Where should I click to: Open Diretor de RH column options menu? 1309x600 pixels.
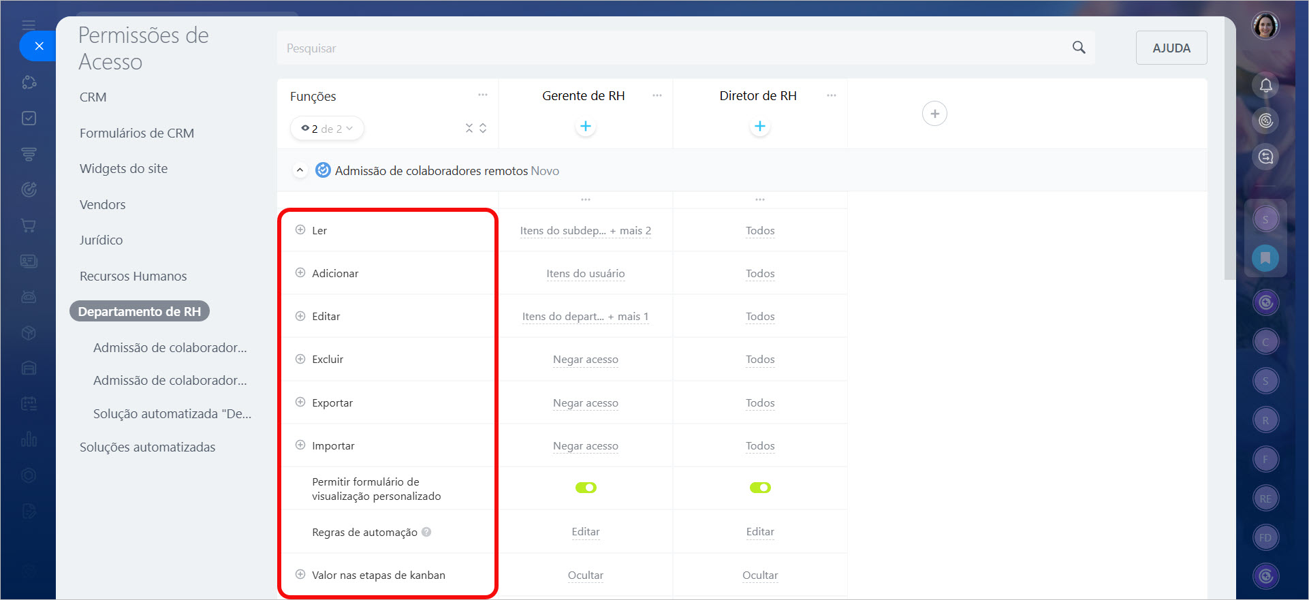831,95
